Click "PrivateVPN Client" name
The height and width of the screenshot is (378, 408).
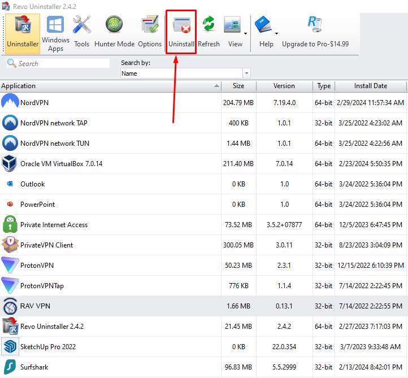pos(46,245)
